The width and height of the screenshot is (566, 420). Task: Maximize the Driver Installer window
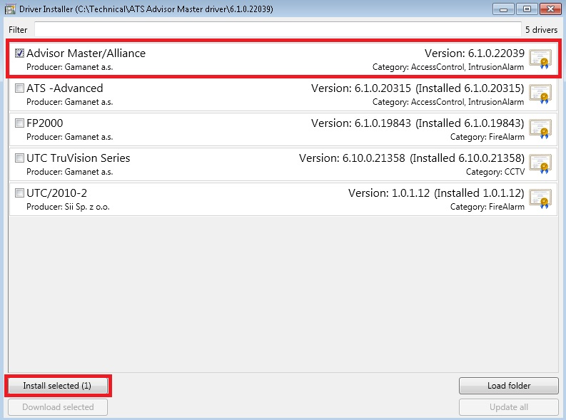pyautogui.click(x=527, y=9)
